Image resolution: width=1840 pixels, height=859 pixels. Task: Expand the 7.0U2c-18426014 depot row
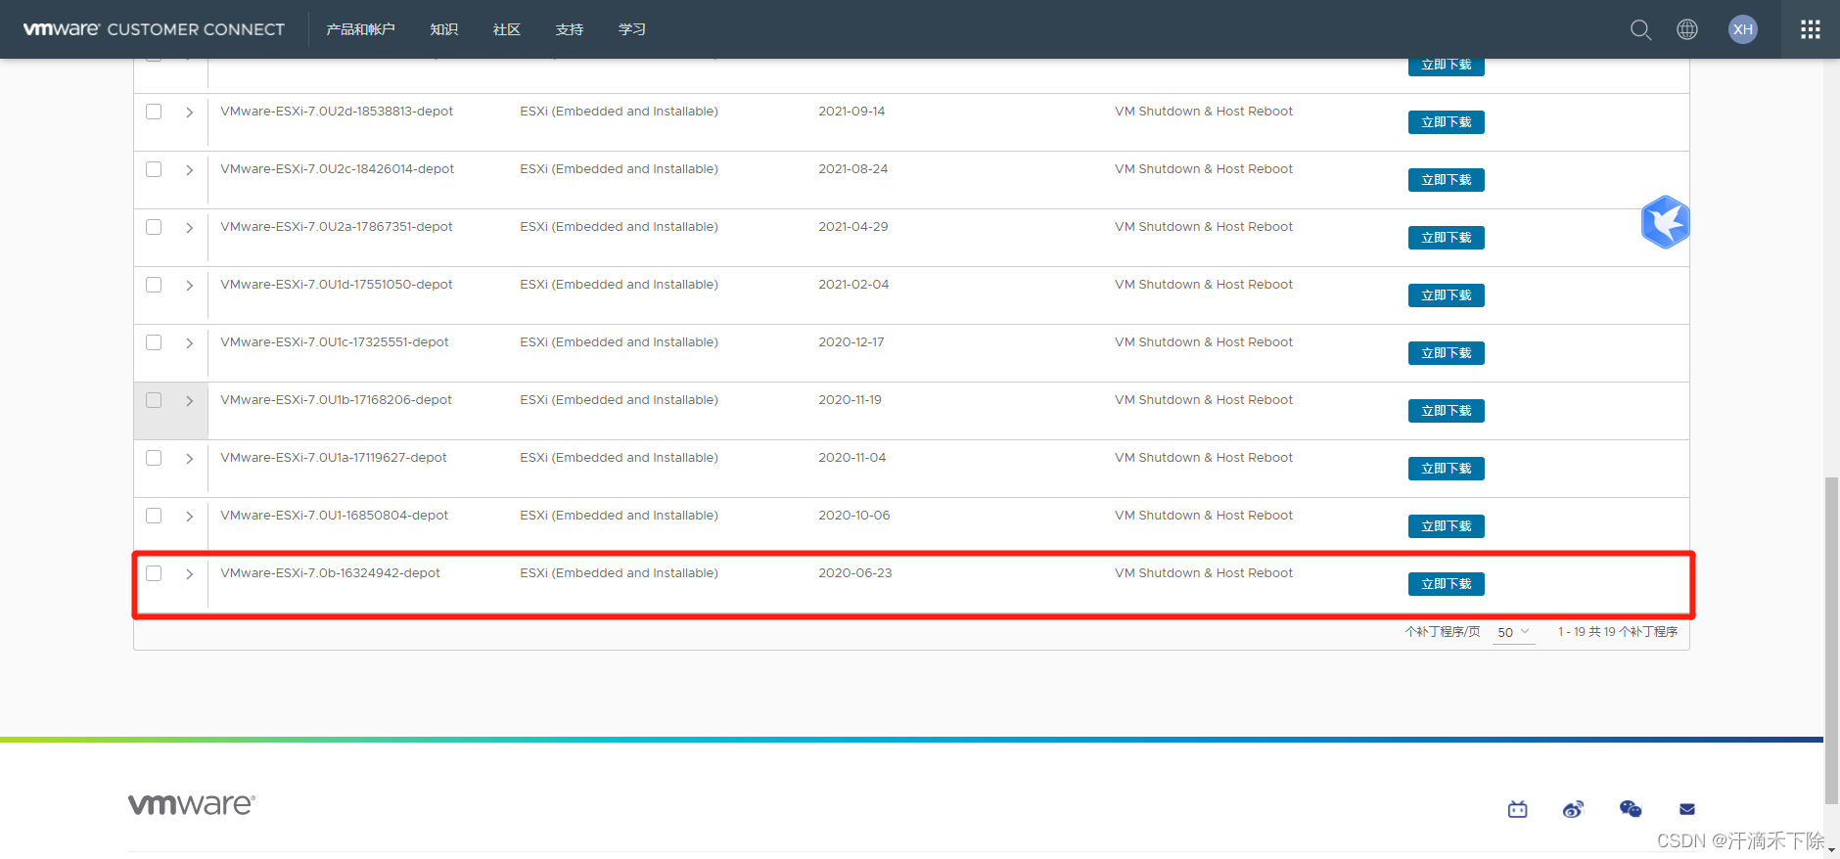click(x=189, y=170)
